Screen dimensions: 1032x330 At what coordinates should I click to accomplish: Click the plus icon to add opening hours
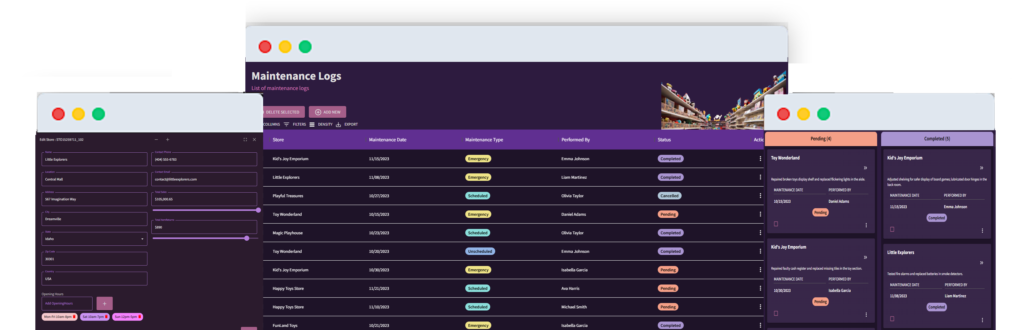coord(104,303)
